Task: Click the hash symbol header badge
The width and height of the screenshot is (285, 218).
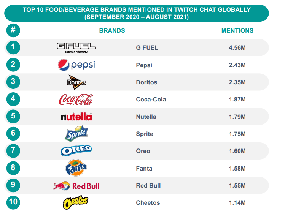Action: tap(13, 30)
